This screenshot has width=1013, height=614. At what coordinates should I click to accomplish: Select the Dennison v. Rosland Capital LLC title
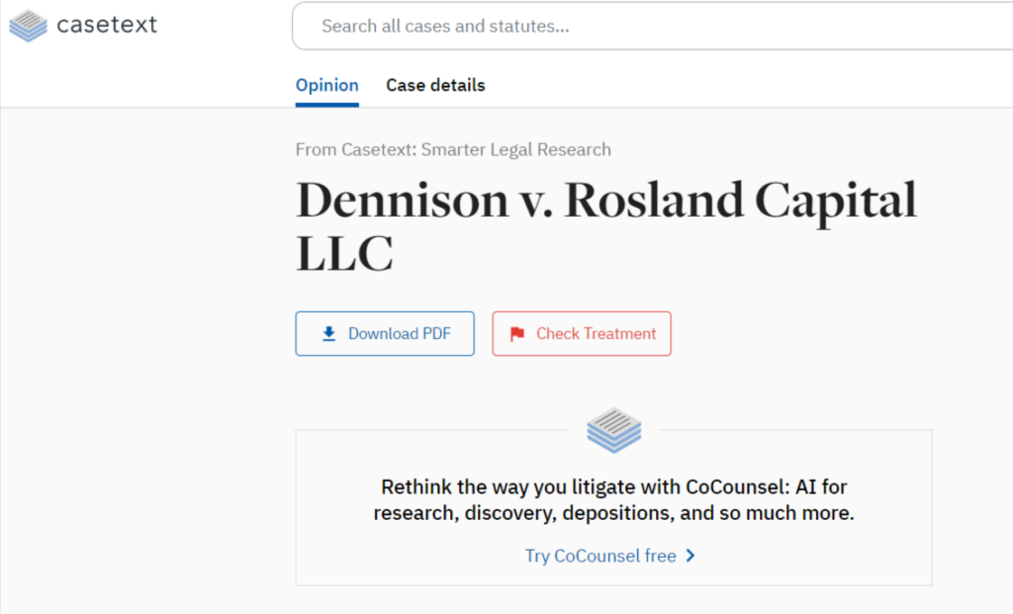[x=606, y=226]
